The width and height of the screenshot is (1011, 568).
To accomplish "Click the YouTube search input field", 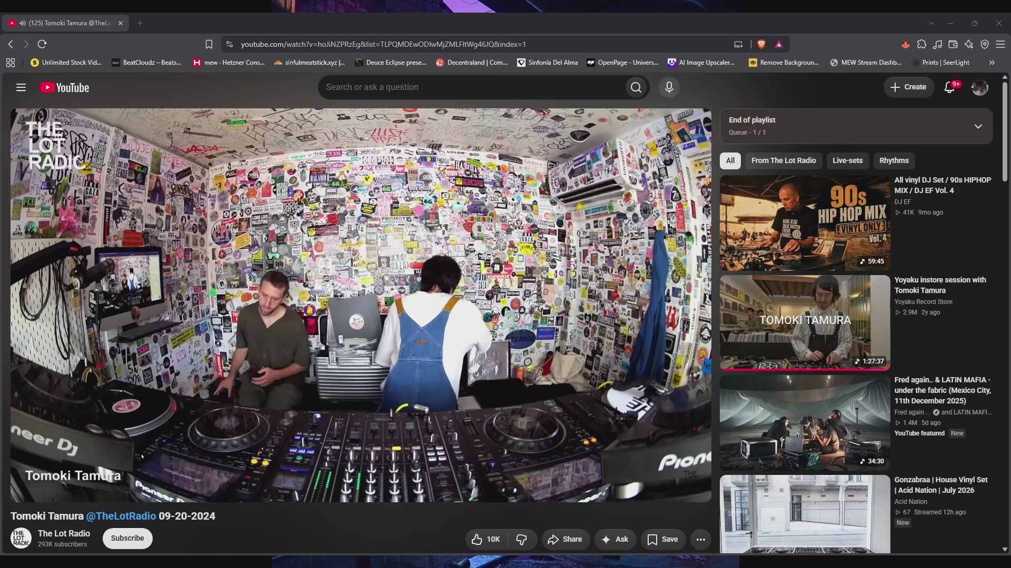I will point(471,87).
